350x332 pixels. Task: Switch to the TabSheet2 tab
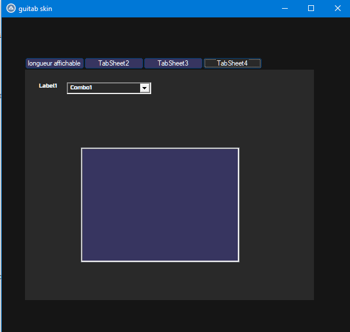click(x=113, y=63)
